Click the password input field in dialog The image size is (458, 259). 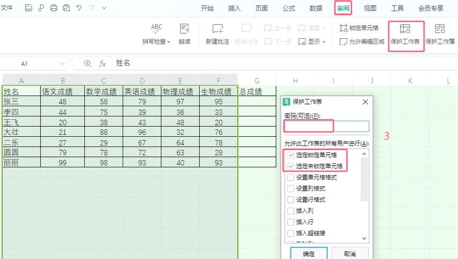click(x=327, y=126)
